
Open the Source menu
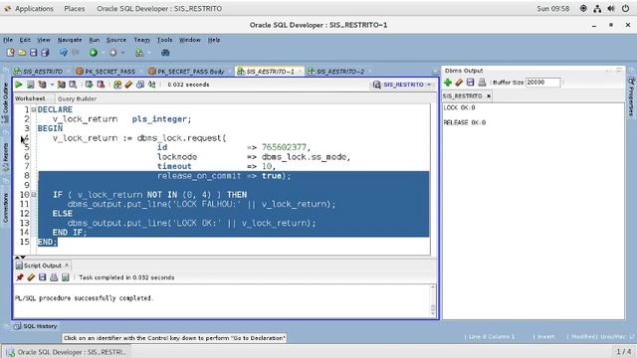tap(116, 40)
